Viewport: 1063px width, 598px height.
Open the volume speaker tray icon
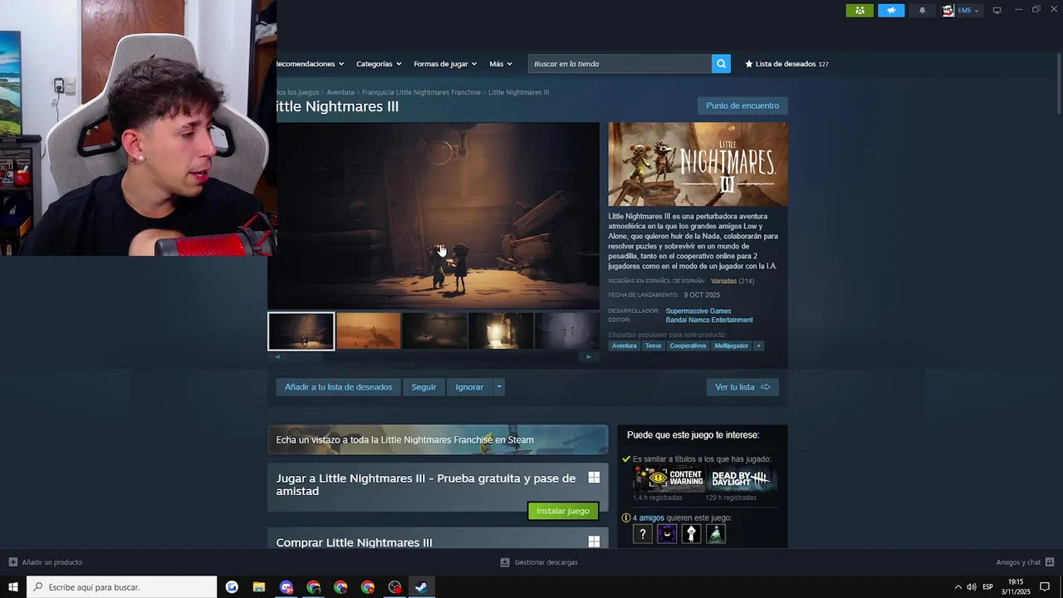[x=971, y=587]
